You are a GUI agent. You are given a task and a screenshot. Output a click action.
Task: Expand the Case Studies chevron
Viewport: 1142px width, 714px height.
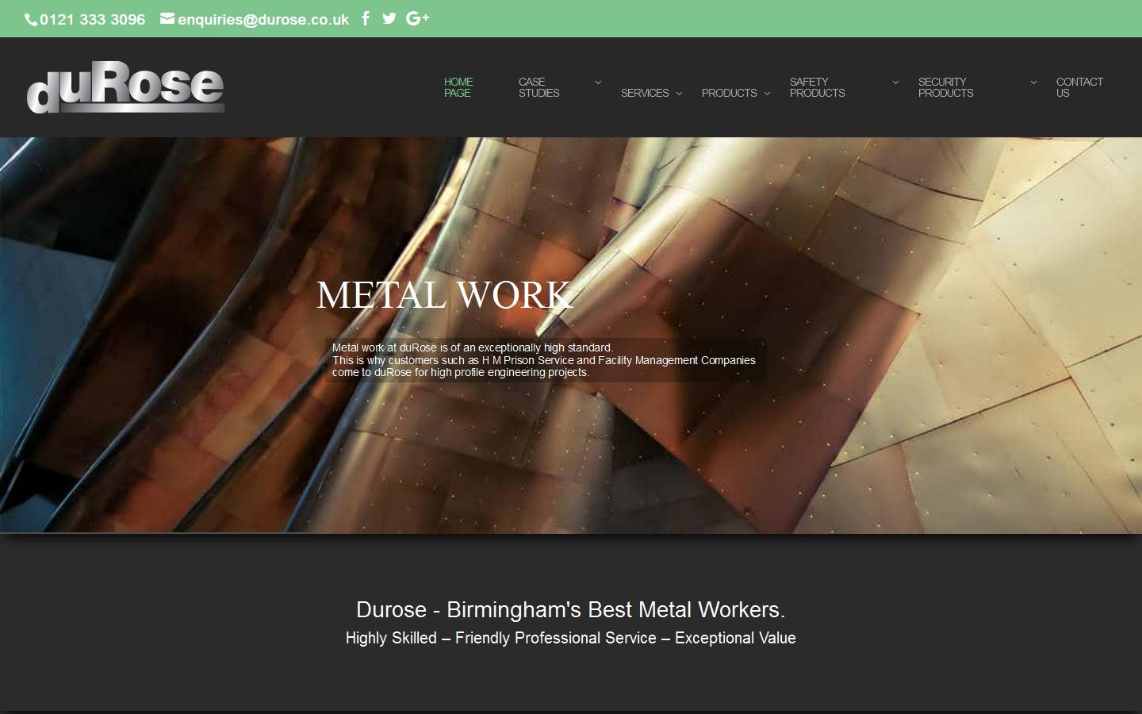pos(598,82)
